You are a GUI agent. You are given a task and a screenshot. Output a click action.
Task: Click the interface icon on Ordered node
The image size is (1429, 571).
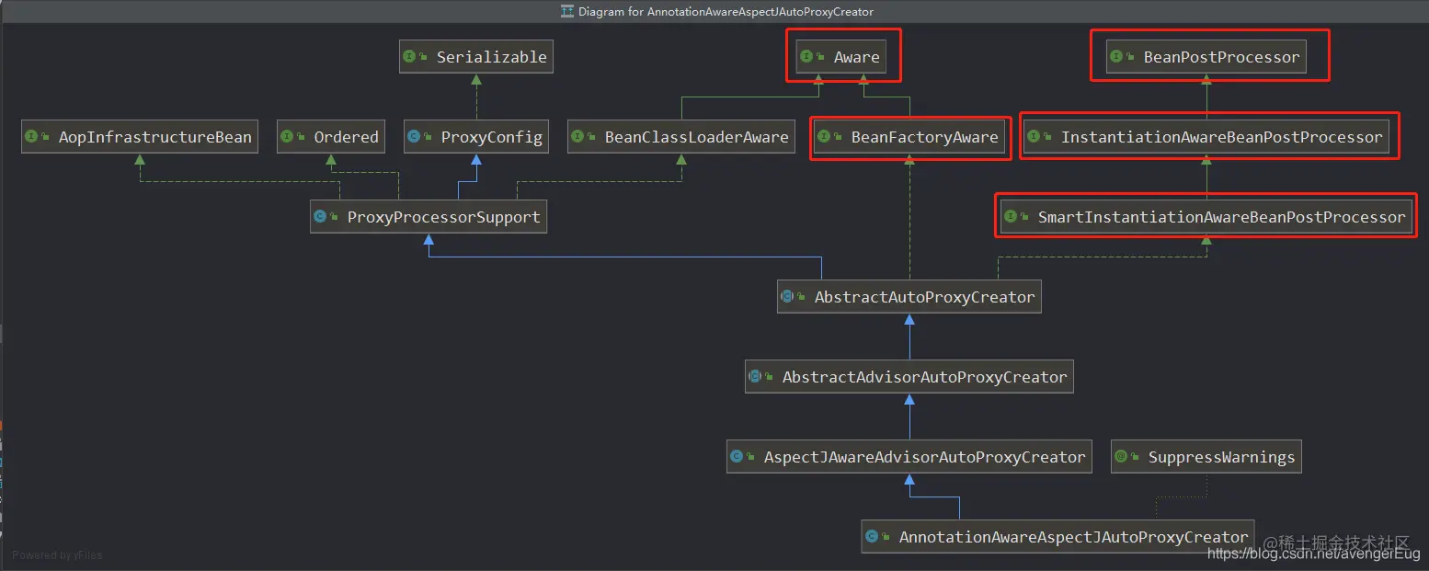point(287,137)
